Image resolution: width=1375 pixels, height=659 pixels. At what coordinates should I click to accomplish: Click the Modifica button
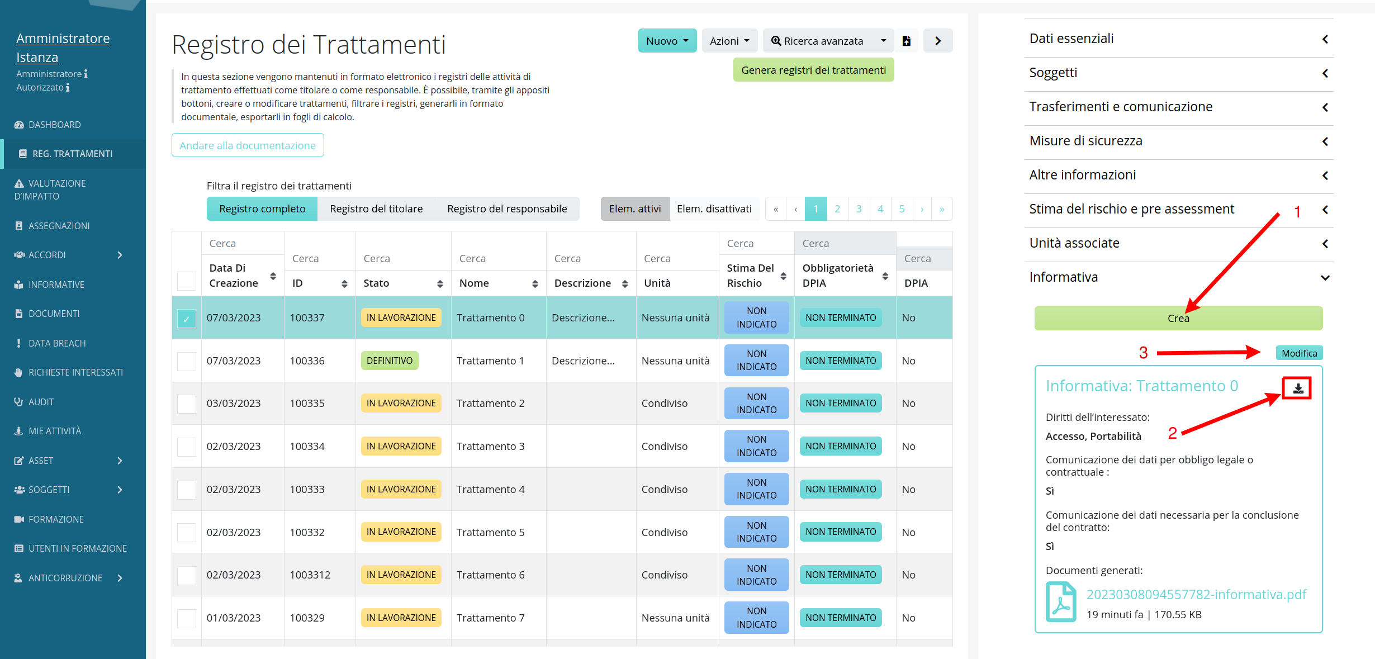pyautogui.click(x=1299, y=353)
